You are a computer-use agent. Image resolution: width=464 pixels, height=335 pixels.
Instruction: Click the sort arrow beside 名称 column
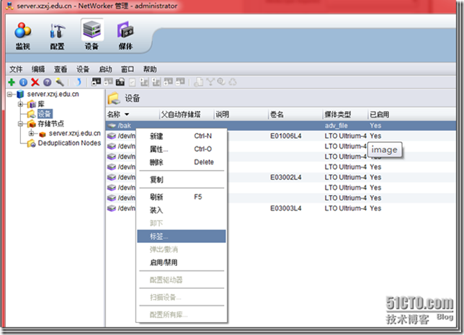pyautogui.click(x=127, y=115)
